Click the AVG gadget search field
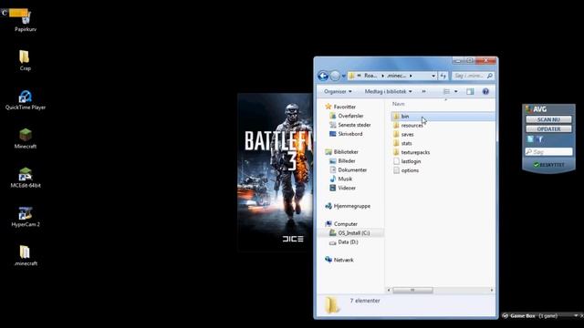Viewport: 584px width, 328px height. click(548, 152)
